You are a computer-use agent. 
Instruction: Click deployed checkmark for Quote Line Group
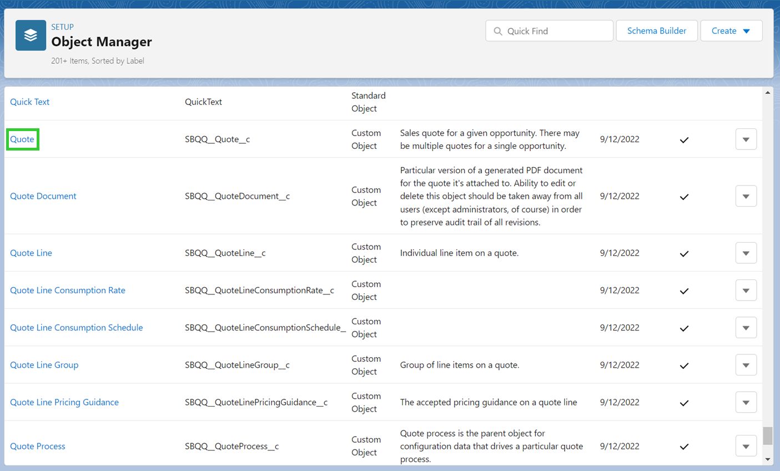tap(684, 365)
